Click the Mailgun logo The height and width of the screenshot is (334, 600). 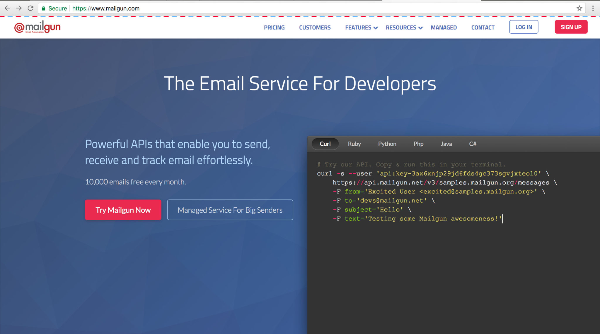click(37, 27)
